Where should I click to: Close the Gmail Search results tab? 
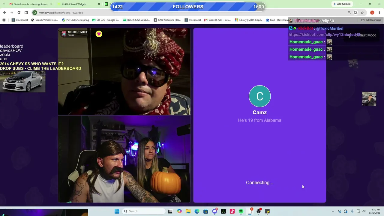click(x=51, y=4)
